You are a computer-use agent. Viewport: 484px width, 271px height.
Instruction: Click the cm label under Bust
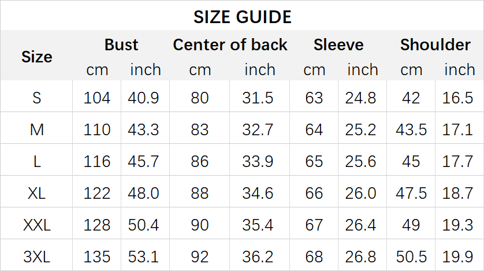[97, 70]
